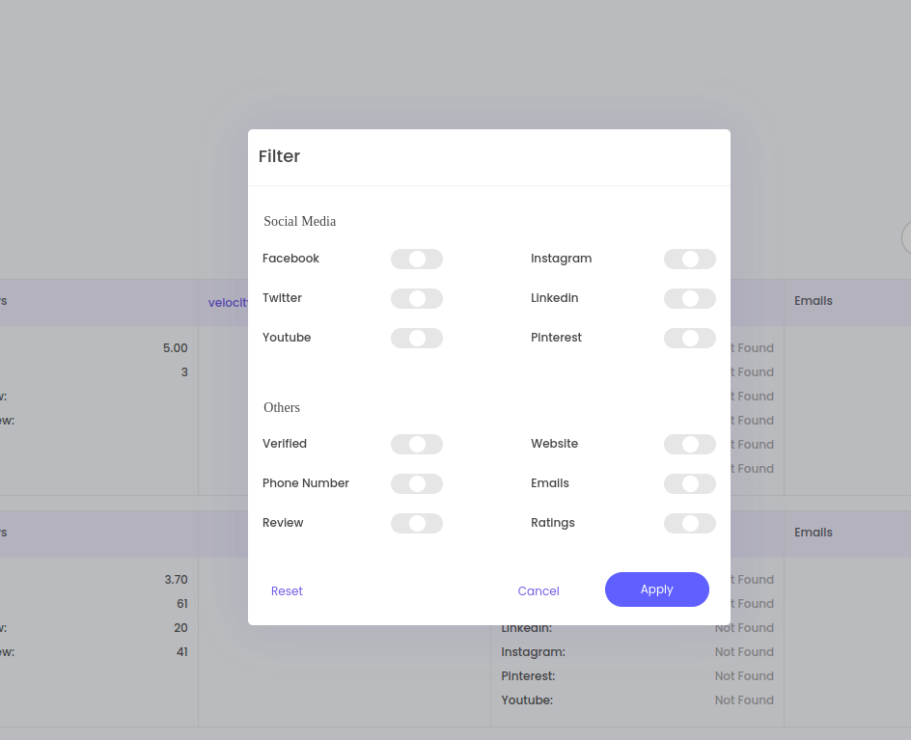Toggle the Phone Number filter
Screen dimensions: 911x740
tap(416, 483)
